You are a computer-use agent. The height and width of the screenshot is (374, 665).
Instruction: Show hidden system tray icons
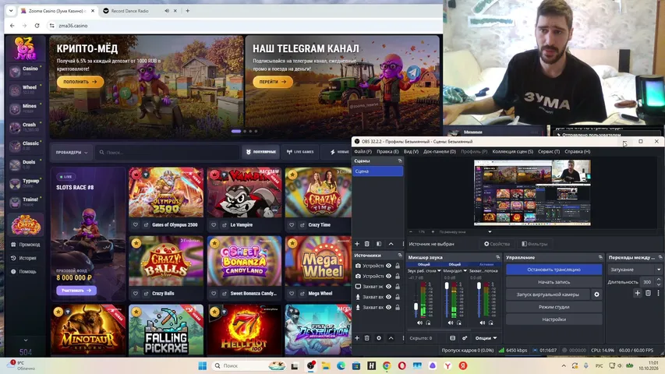(x=564, y=365)
